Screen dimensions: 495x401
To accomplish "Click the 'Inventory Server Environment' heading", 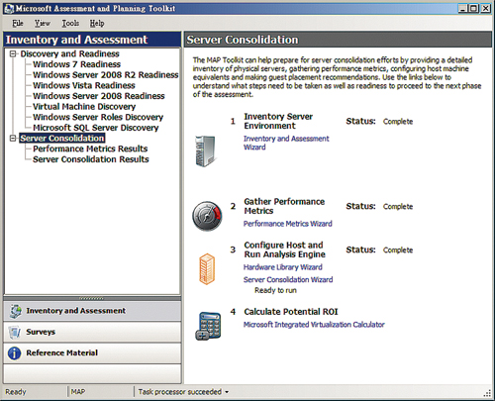I will coord(278,121).
